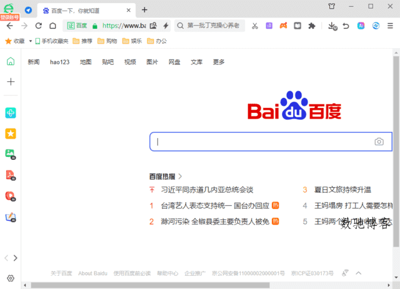The image size is (400, 289).
Task: Close the Baidu tab
Action: (129, 10)
